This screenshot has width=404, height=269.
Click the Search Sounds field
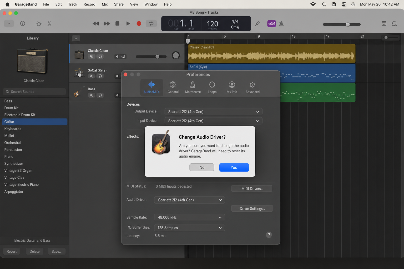(x=34, y=92)
